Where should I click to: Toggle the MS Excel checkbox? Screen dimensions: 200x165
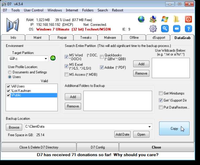pos(66,66)
